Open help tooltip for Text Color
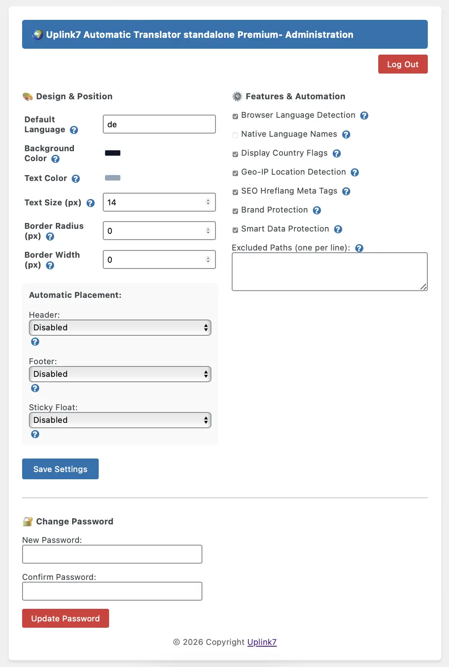The image size is (449, 667). pos(76,179)
